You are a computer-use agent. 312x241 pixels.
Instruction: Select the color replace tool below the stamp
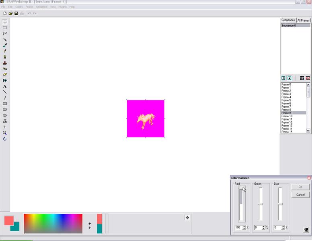[x=5, y=69]
